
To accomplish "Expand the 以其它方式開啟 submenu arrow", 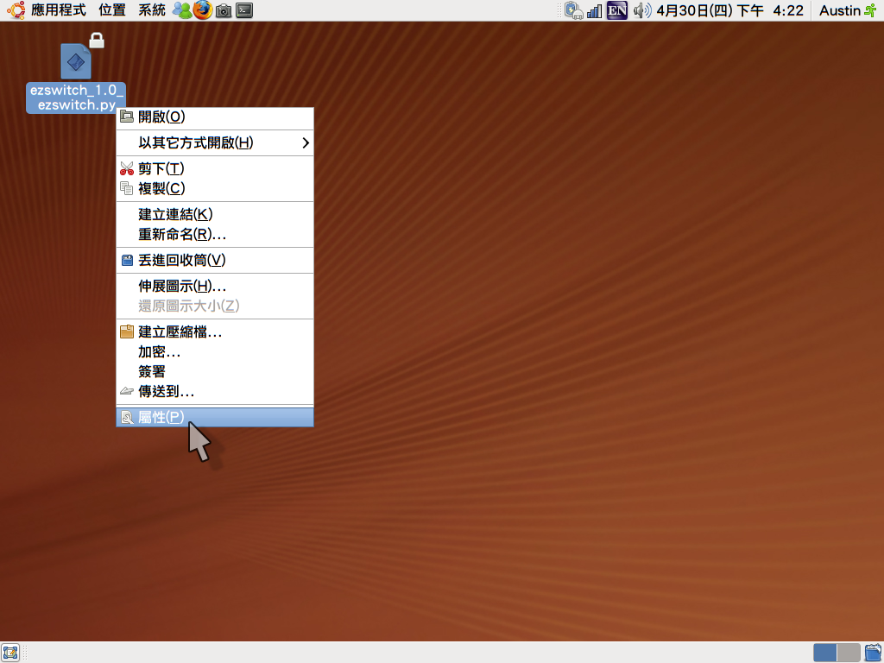I will pyautogui.click(x=305, y=142).
